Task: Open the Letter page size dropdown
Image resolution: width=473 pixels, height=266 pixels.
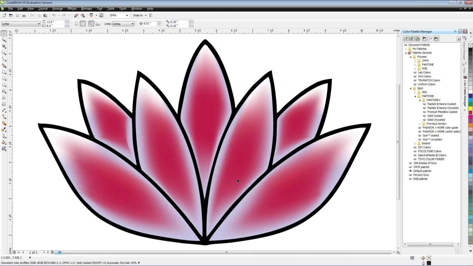Action: tap(38, 24)
